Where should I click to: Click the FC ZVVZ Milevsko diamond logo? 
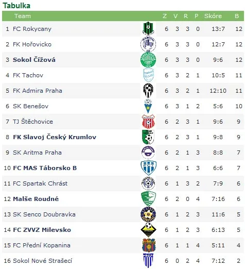(148, 230)
